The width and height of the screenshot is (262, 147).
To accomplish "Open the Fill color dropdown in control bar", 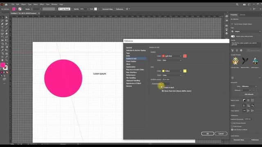I will coord(16,9).
